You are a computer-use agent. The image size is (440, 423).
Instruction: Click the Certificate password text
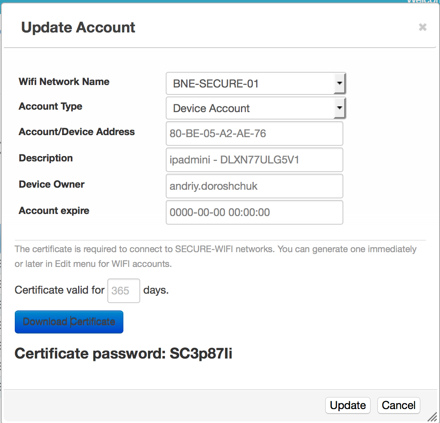[x=123, y=354]
